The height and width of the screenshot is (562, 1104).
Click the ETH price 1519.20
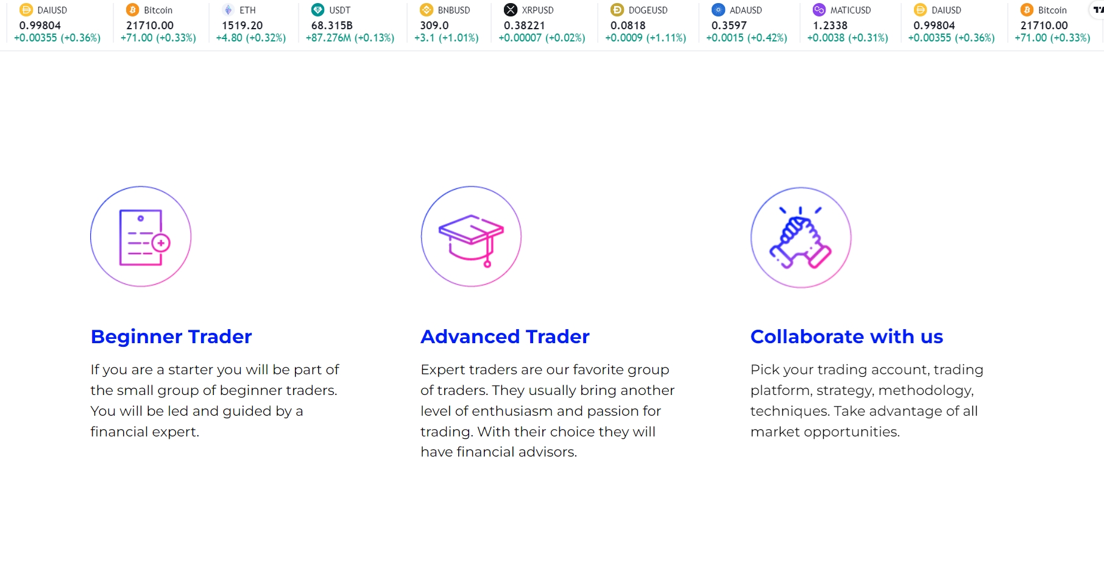242,26
